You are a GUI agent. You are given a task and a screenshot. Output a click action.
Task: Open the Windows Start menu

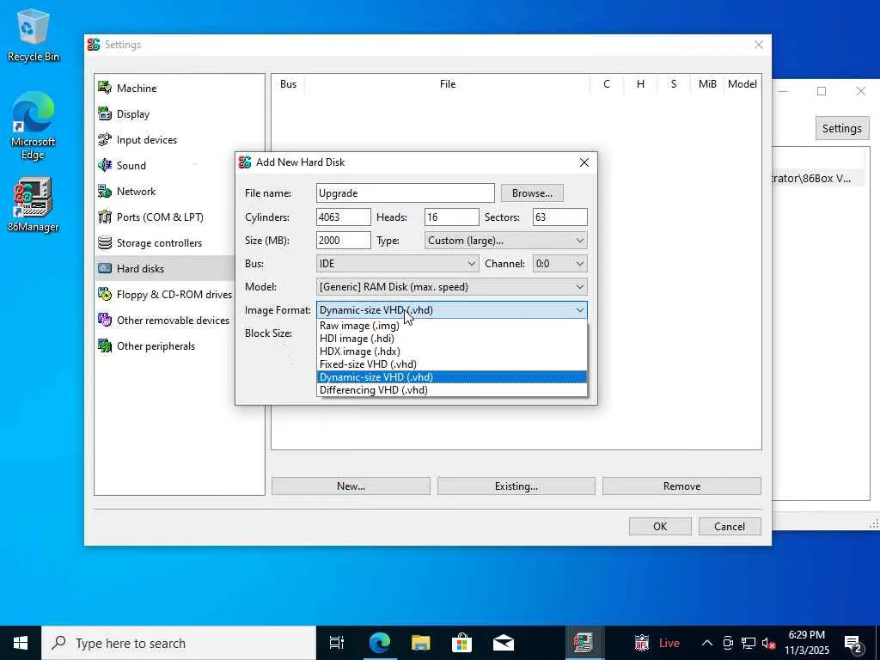click(x=21, y=643)
